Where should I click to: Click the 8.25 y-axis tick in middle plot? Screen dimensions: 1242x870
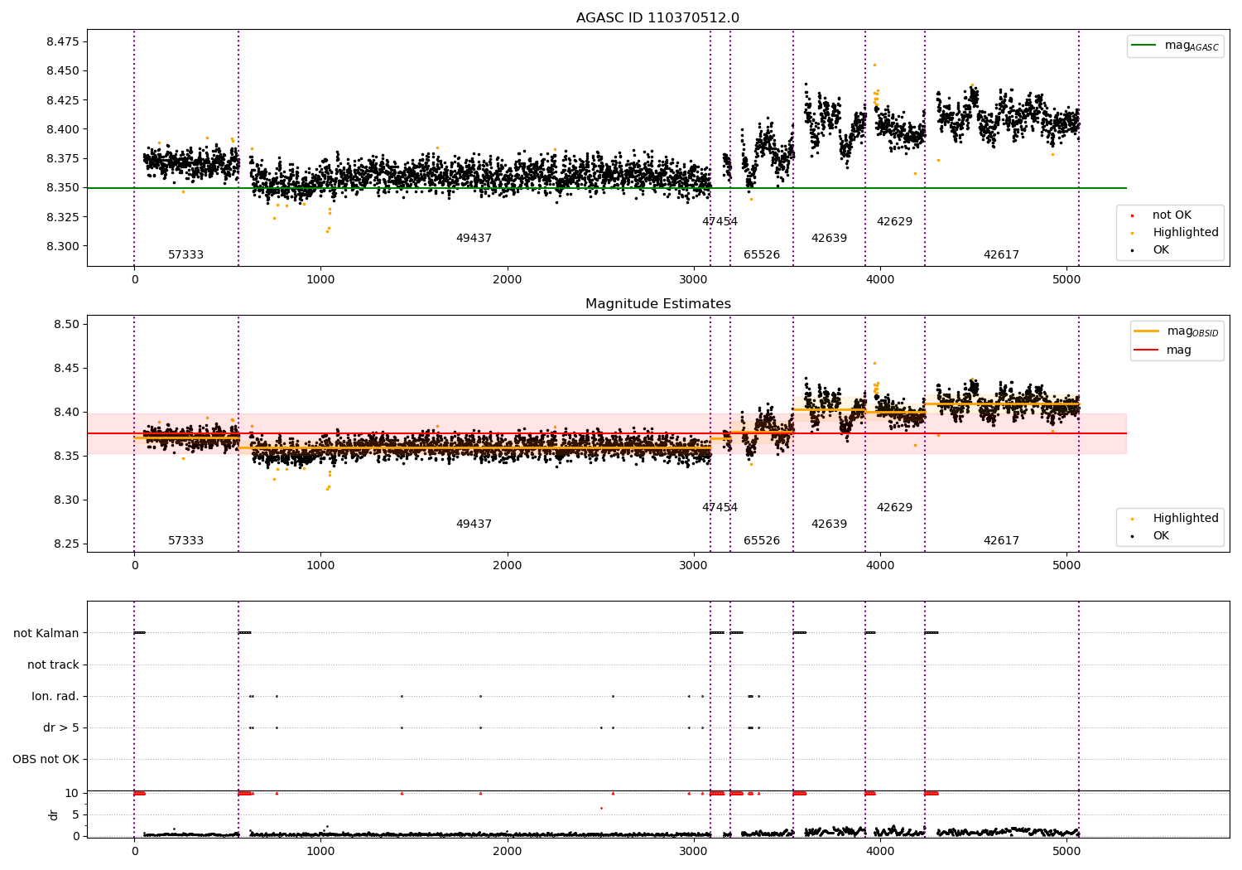click(x=66, y=544)
